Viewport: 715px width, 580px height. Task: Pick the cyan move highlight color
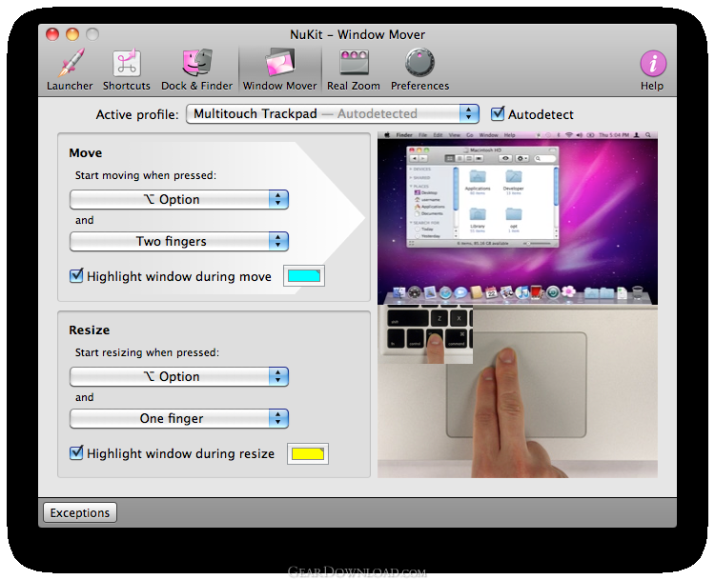(304, 276)
